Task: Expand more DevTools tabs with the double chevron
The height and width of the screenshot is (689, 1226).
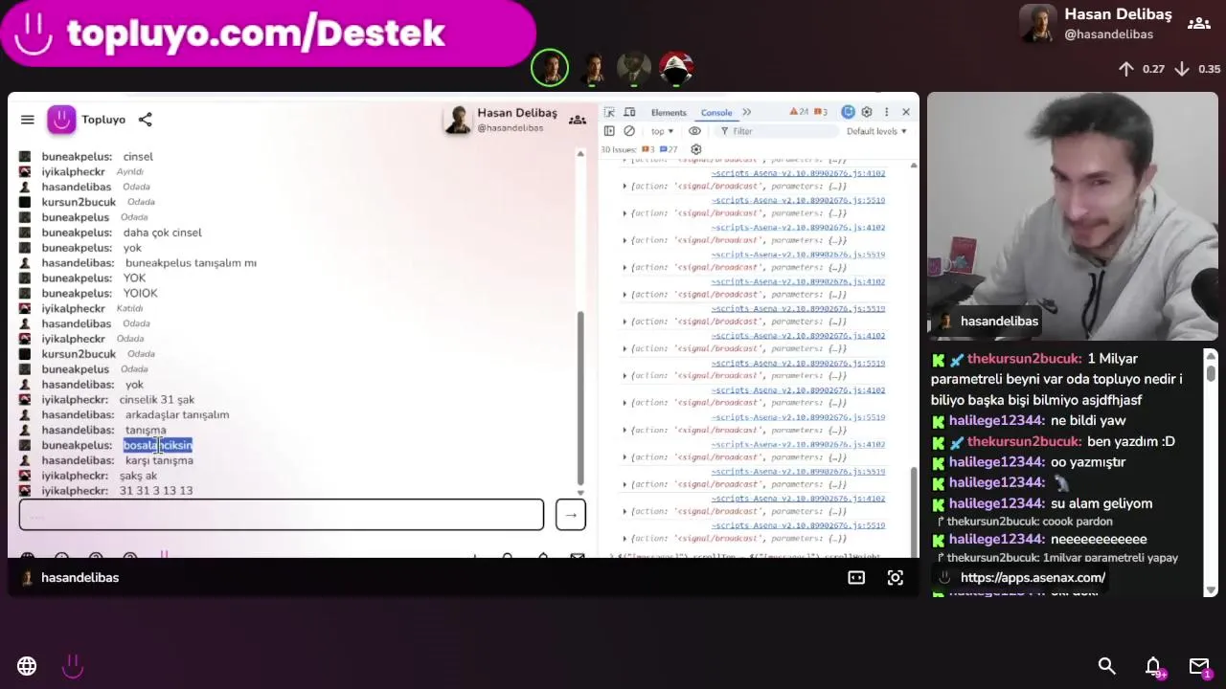Action: click(x=746, y=112)
